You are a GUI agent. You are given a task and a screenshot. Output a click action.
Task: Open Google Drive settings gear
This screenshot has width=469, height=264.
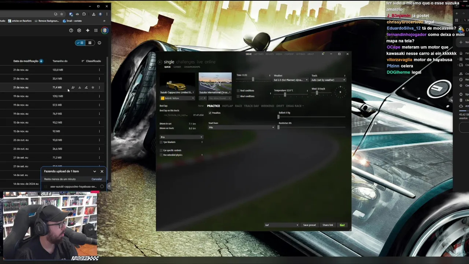[x=79, y=30]
